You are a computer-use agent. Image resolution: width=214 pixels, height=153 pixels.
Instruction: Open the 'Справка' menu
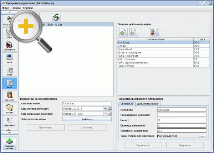pyautogui.click(x=28, y=8)
